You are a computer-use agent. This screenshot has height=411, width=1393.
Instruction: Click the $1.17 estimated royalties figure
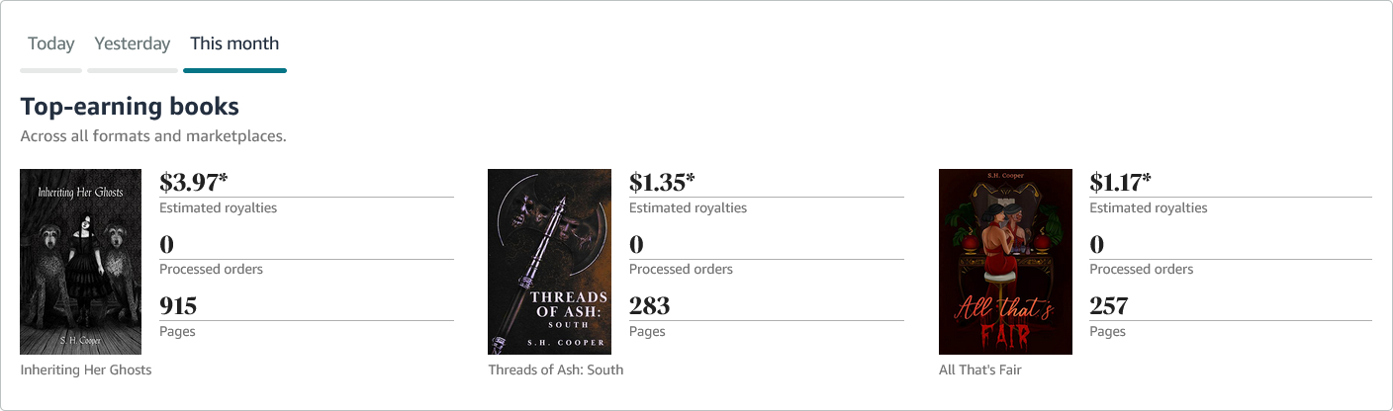click(x=1122, y=182)
